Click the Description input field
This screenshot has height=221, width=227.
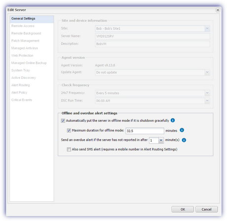(152, 44)
